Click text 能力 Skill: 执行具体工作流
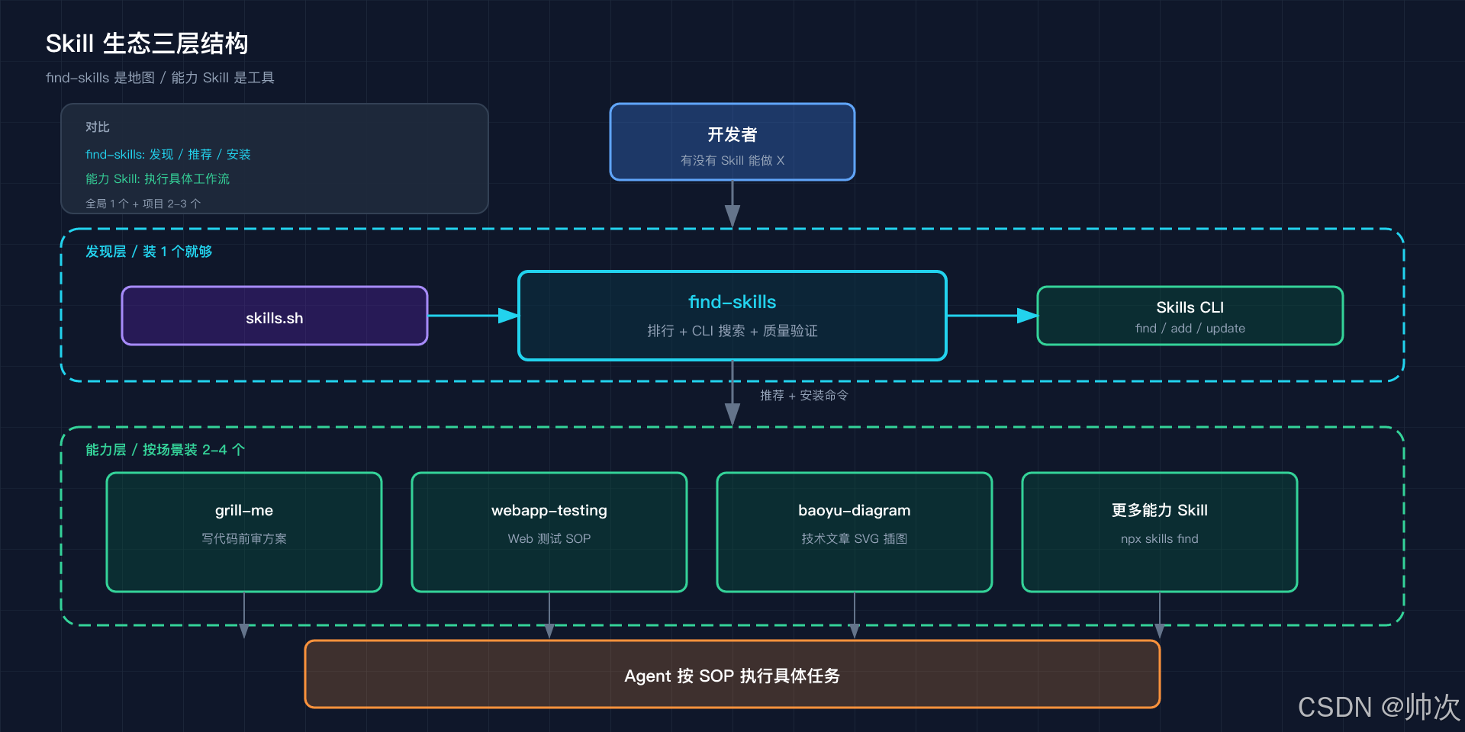Image resolution: width=1465 pixels, height=732 pixels. [x=157, y=178]
